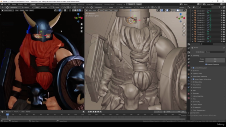Switch perspective/orthographic grid icon in right viewport
Screen dimensions: 226x127
point(184,35)
